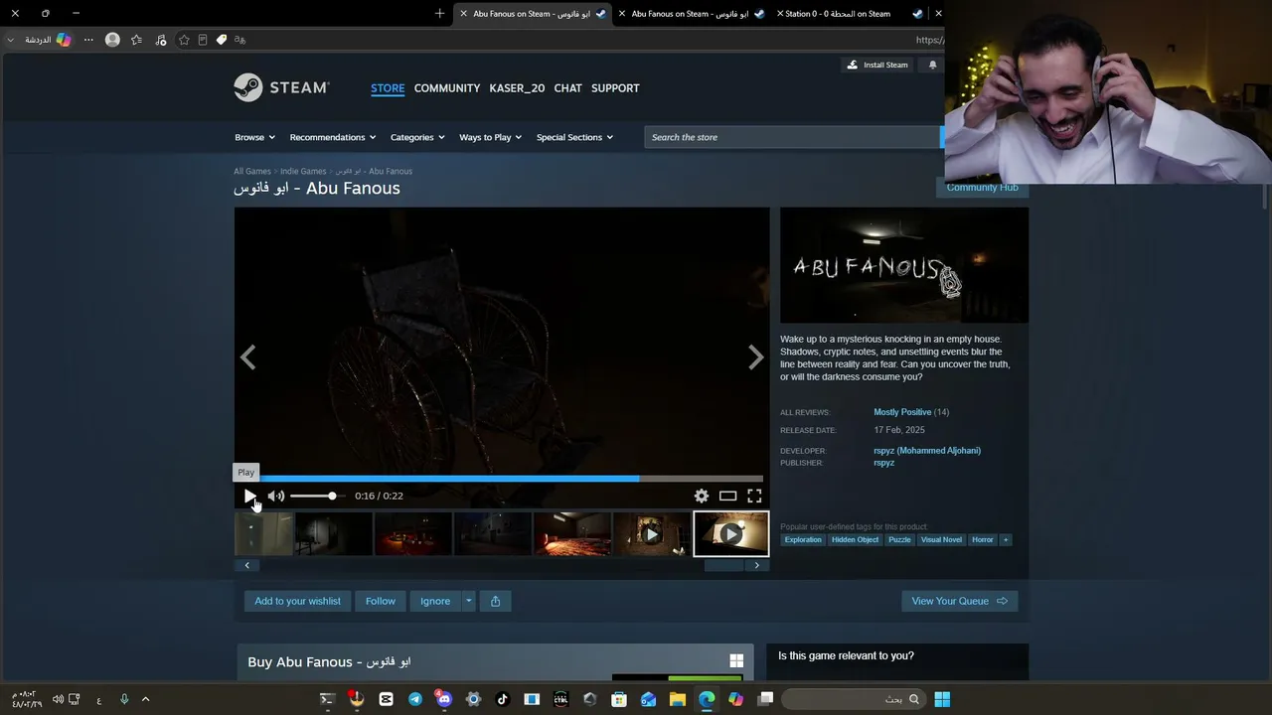
Task: Select the Visual Novel tag
Action: [x=941, y=540]
